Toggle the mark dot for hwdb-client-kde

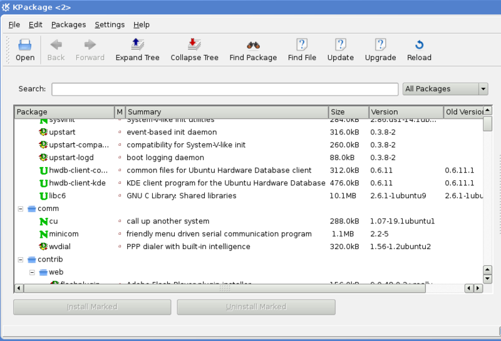click(120, 183)
